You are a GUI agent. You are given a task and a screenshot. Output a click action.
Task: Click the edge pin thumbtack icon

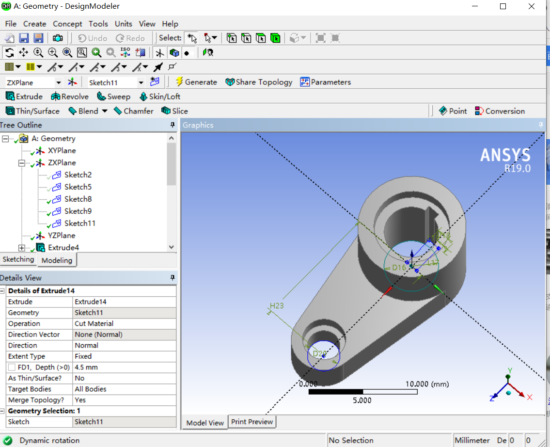click(x=158, y=67)
